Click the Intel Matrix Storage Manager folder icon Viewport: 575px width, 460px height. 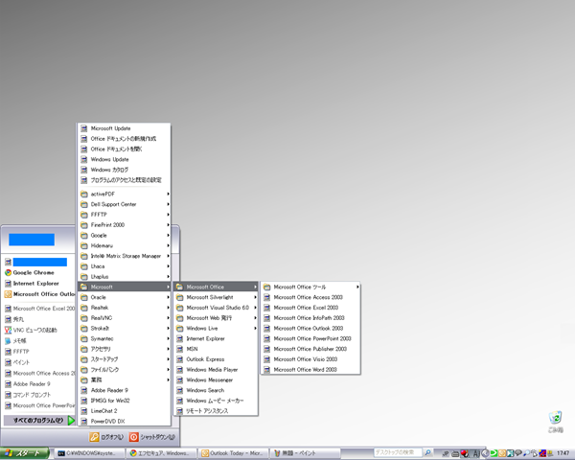coord(84,256)
